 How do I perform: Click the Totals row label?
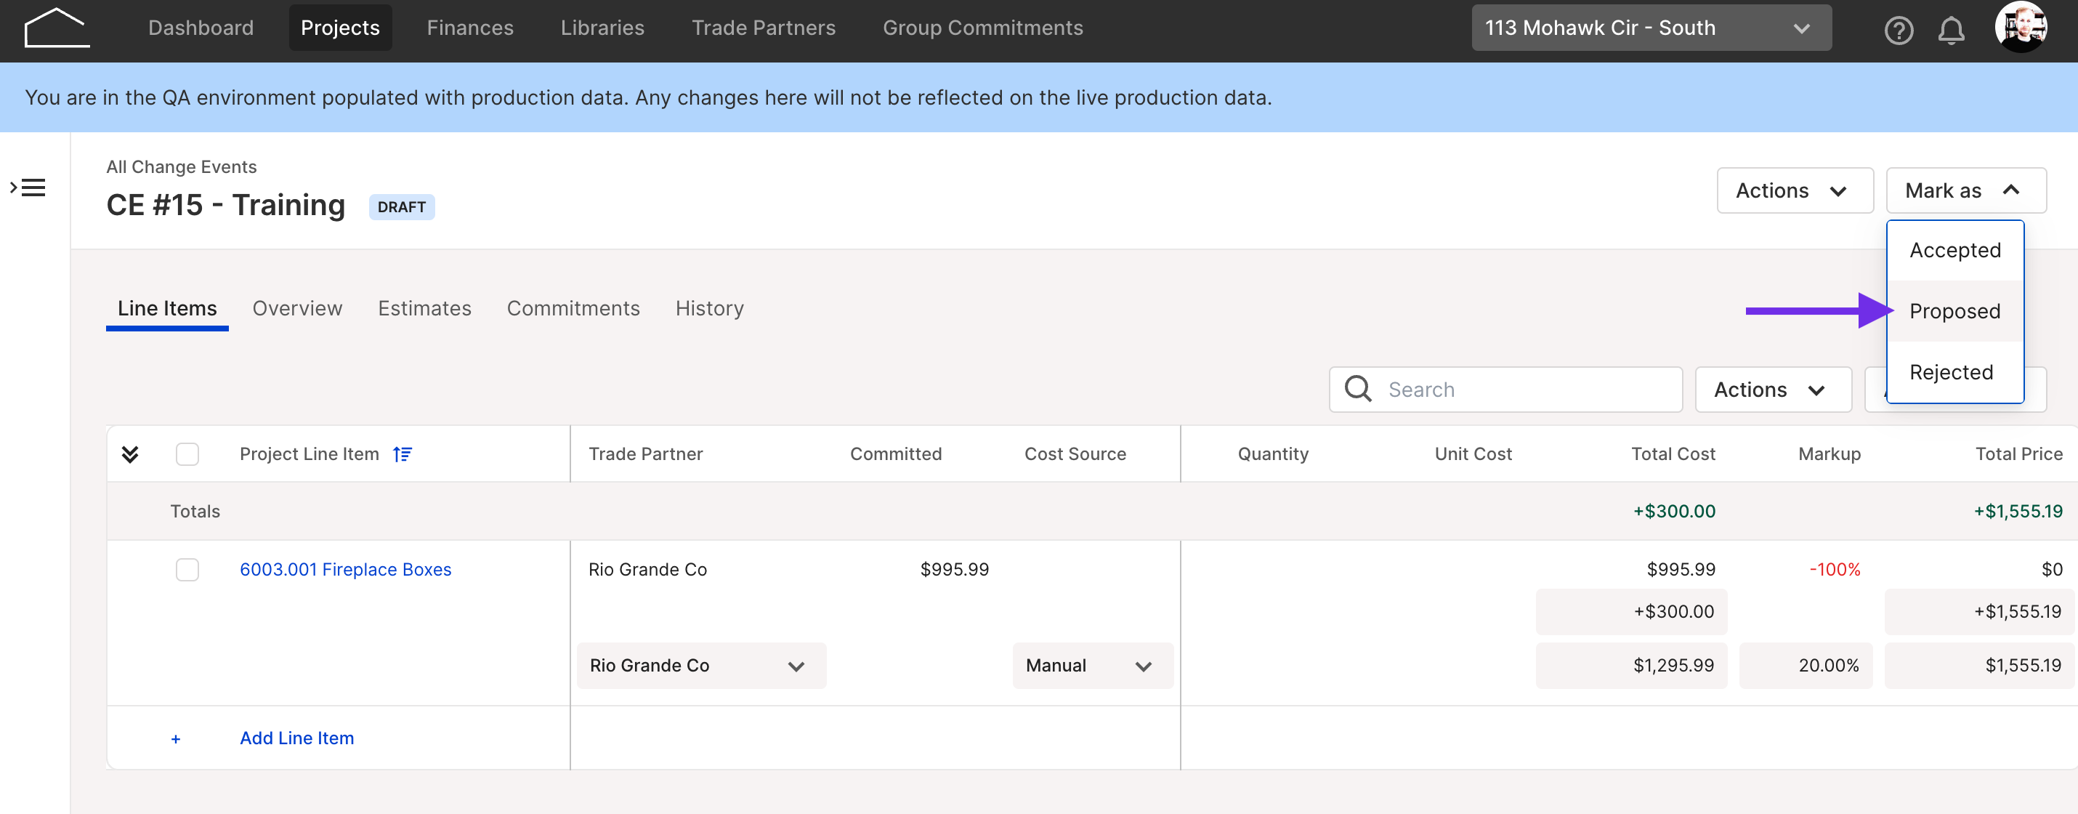coord(195,512)
